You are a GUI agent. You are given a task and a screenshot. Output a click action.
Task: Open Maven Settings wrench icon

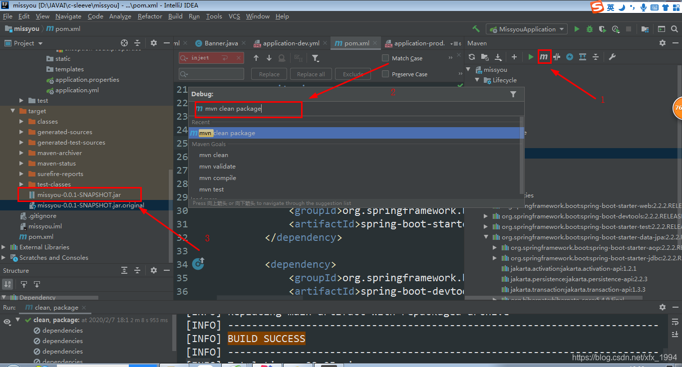point(612,57)
